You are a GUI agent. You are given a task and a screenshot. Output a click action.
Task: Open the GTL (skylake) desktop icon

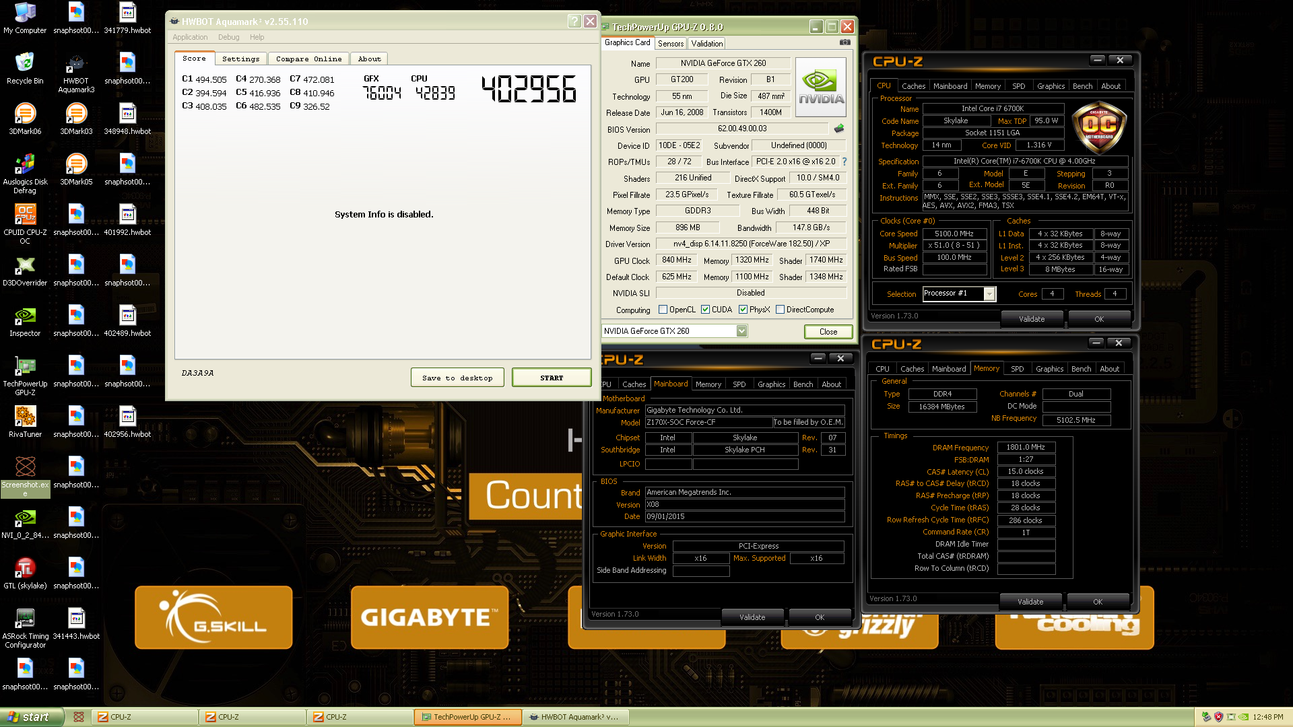(25, 574)
